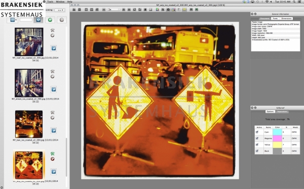The height and width of the screenshot is (189, 304).
Task: Click the rotate counterclockwise toolbar icon
Action: click(x=135, y=10)
